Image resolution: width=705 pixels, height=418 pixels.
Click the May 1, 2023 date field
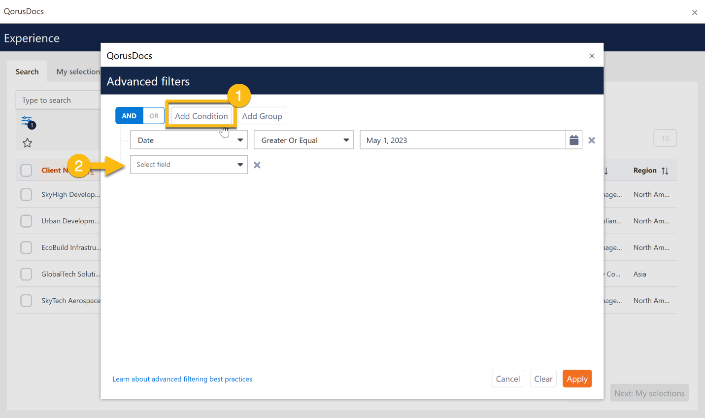(x=463, y=140)
